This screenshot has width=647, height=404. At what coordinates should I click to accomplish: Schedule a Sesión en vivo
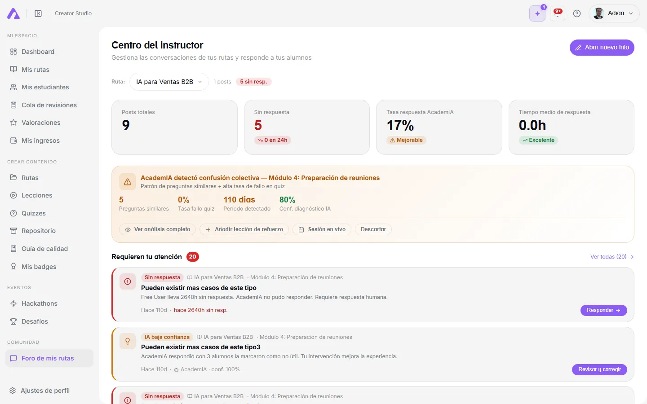[322, 229]
